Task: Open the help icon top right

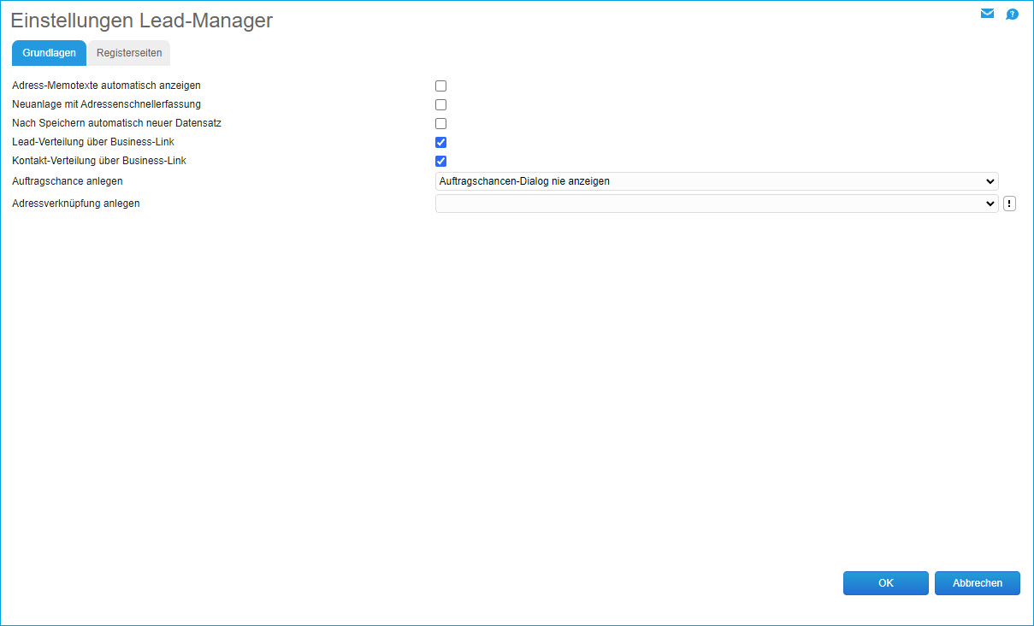Action: click(1012, 14)
